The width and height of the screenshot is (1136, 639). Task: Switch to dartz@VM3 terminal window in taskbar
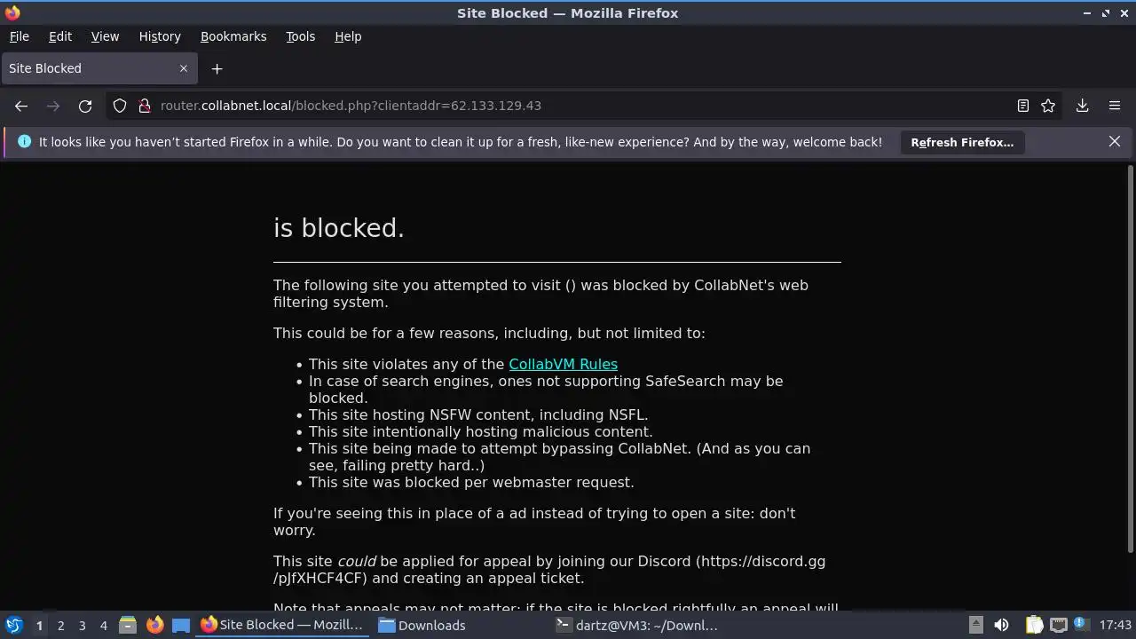(637, 625)
